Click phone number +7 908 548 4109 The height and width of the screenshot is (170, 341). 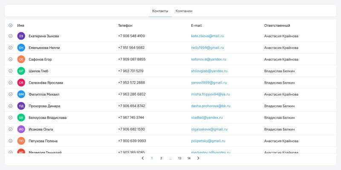tap(131, 36)
